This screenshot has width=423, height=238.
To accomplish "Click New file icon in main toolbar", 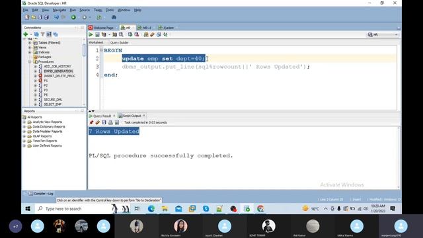I will [26, 17].
